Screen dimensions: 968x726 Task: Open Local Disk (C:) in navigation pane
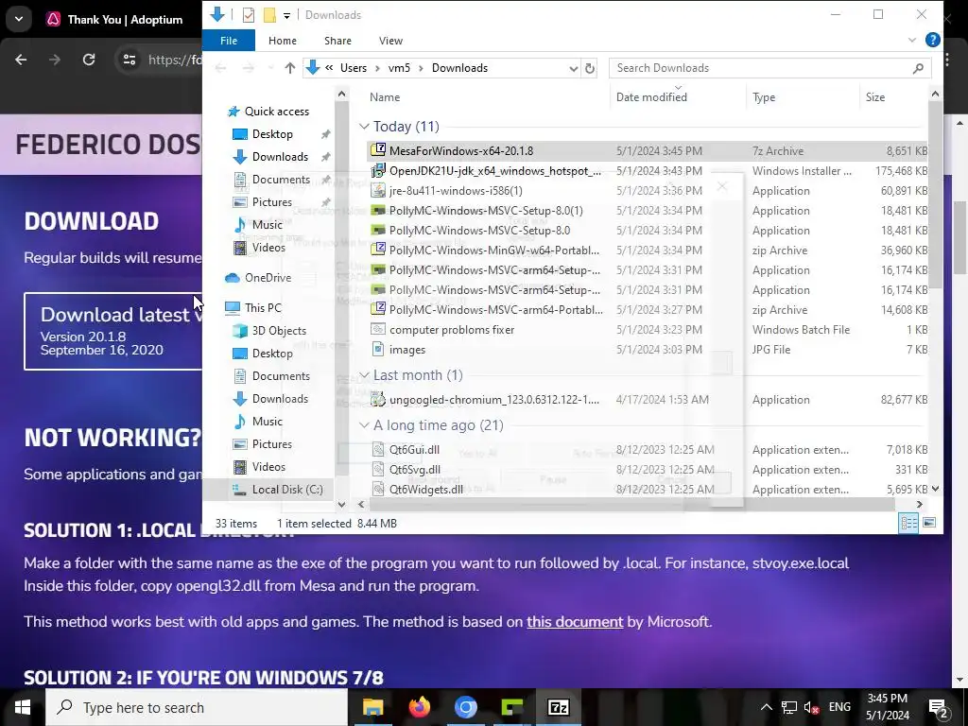[287, 489]
